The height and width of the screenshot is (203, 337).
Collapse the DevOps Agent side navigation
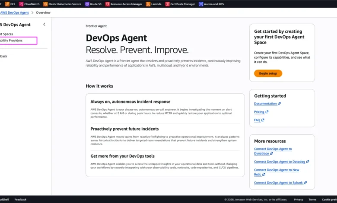[x=44, y=24]
